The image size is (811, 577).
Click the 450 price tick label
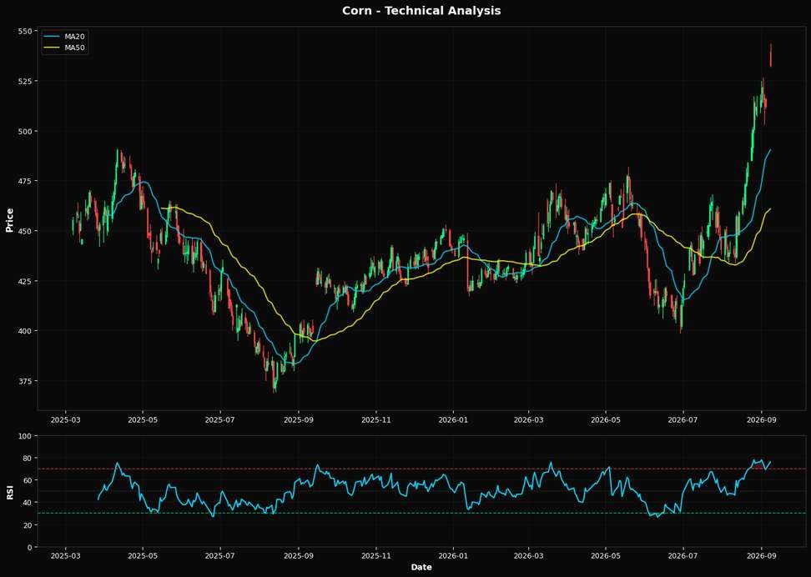[25, 231]
